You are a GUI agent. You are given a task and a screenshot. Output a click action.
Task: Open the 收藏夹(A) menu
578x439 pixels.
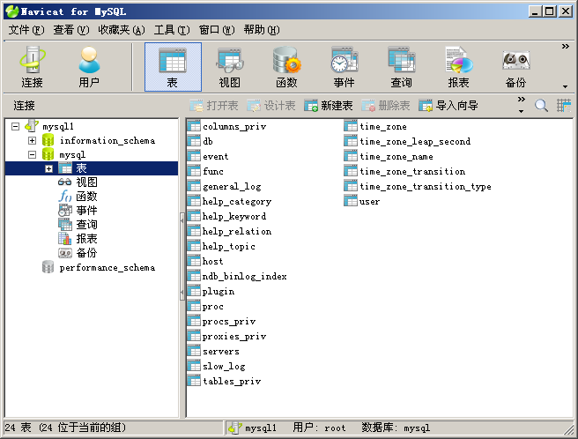[x=122, y=29]
